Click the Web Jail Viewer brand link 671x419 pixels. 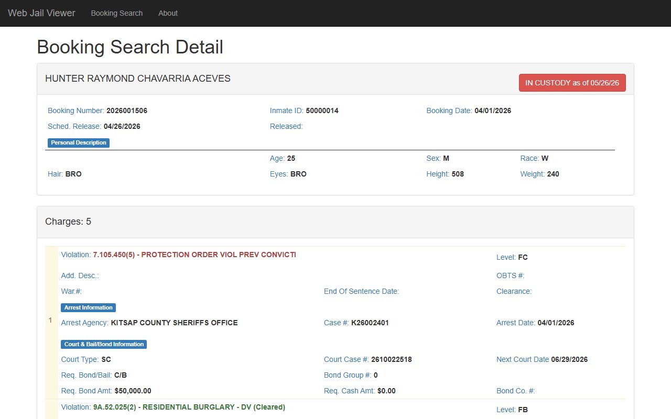click(x=41, y=13)
